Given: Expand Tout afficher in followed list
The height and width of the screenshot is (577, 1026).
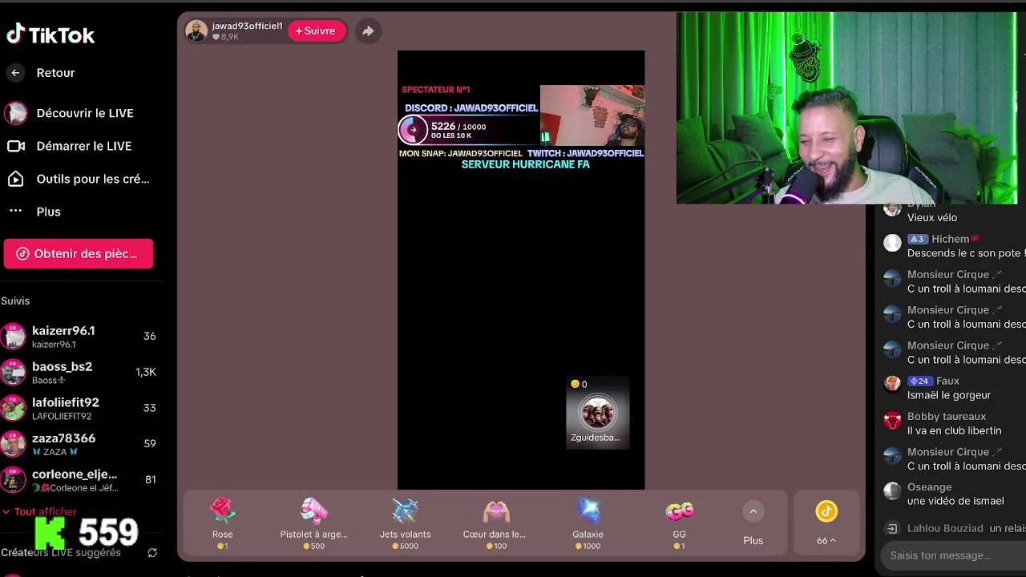Looking at the screenshot, I should (40, 511).
